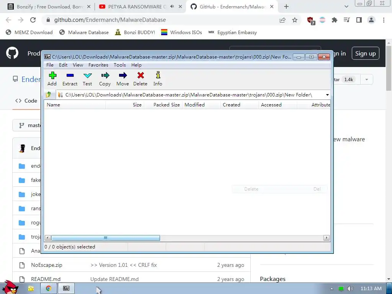Viewport: 392px width, 294px height.
Task: Click the horizontal scrollbar thumb in 7-Zip
Action: [x=106, y=238]
